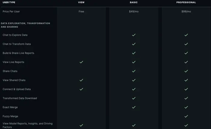This screenshot has height=129, width=211.
Task: Click Professional checkmark for Chat to Transform Data
Action: click(186, 44)
